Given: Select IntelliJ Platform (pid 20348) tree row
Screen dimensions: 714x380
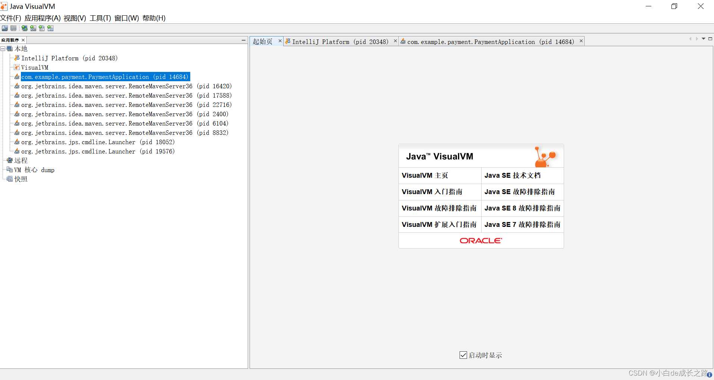Looking at the screenshot, I should [70, 58].
